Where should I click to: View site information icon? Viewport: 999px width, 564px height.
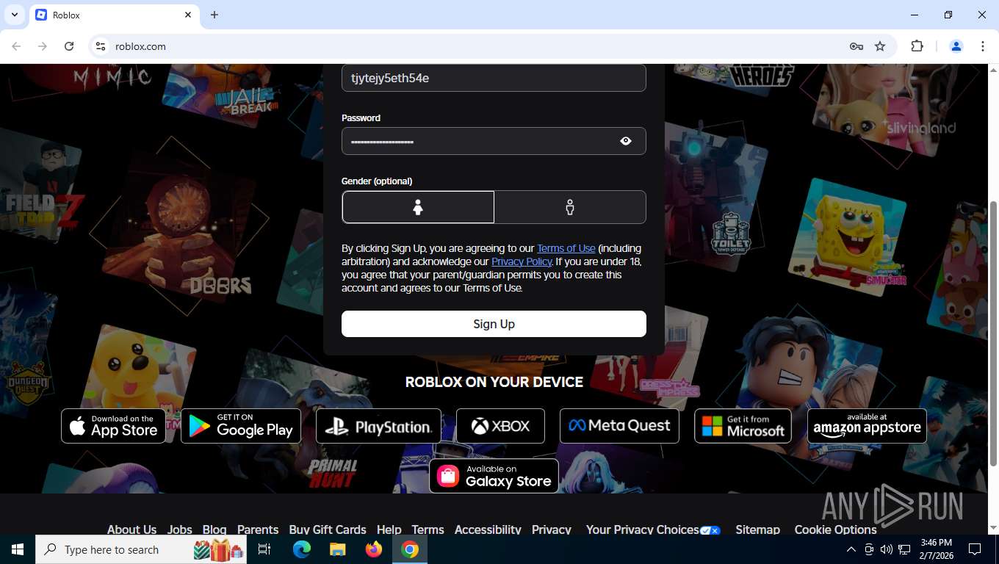(101, 46)
